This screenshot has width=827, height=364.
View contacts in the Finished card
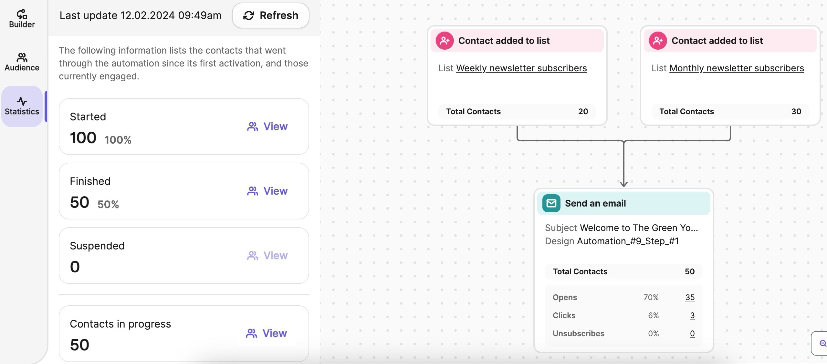click(x=267, y=191)
